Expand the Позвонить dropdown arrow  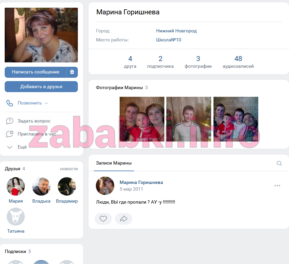tap(46, 103)
